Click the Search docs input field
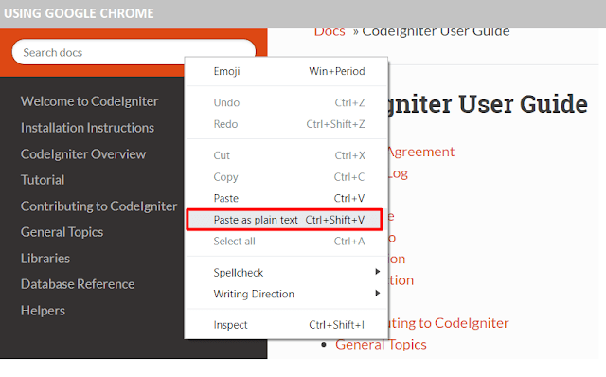 pyautogui.click(x=134, y=52)
